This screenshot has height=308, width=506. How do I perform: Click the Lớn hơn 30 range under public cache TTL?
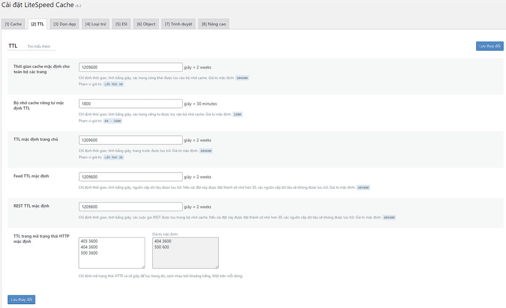point(114,84)
